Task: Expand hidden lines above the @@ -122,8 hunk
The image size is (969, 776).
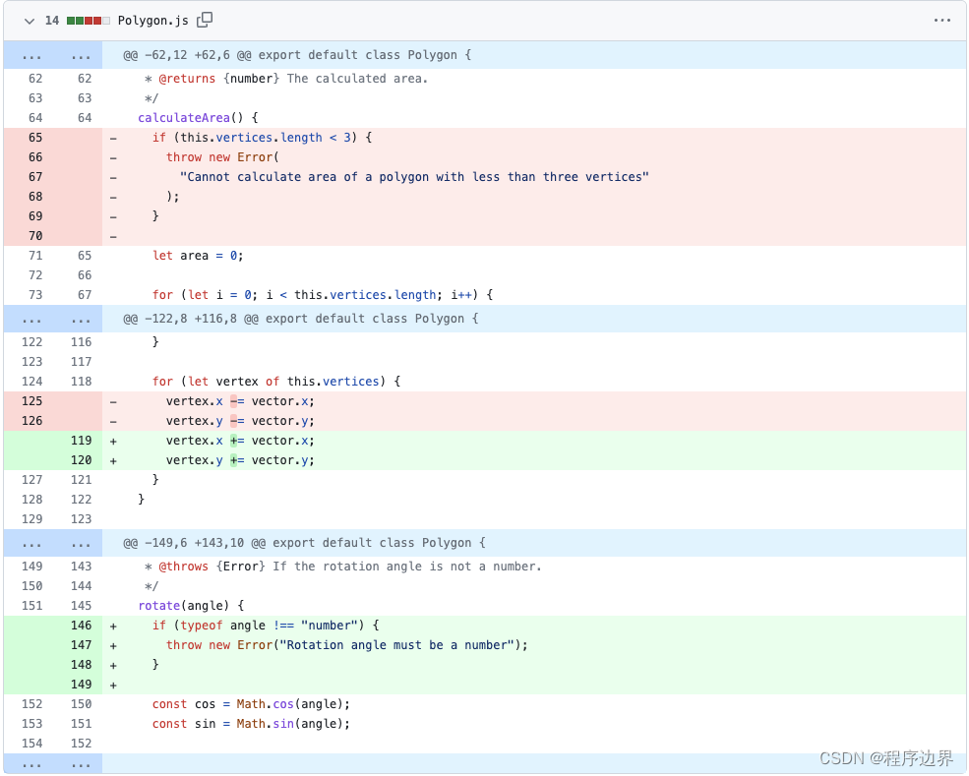Action: click(x=53, y=319)
